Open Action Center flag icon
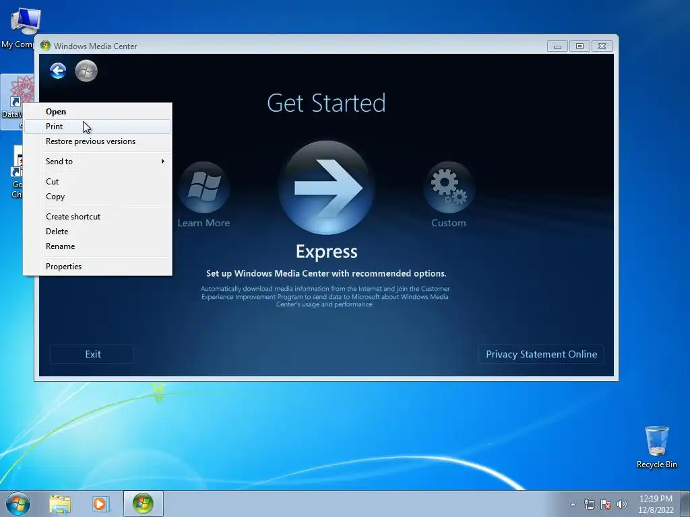Screen dimensions: 690x517 coord(606,504)
